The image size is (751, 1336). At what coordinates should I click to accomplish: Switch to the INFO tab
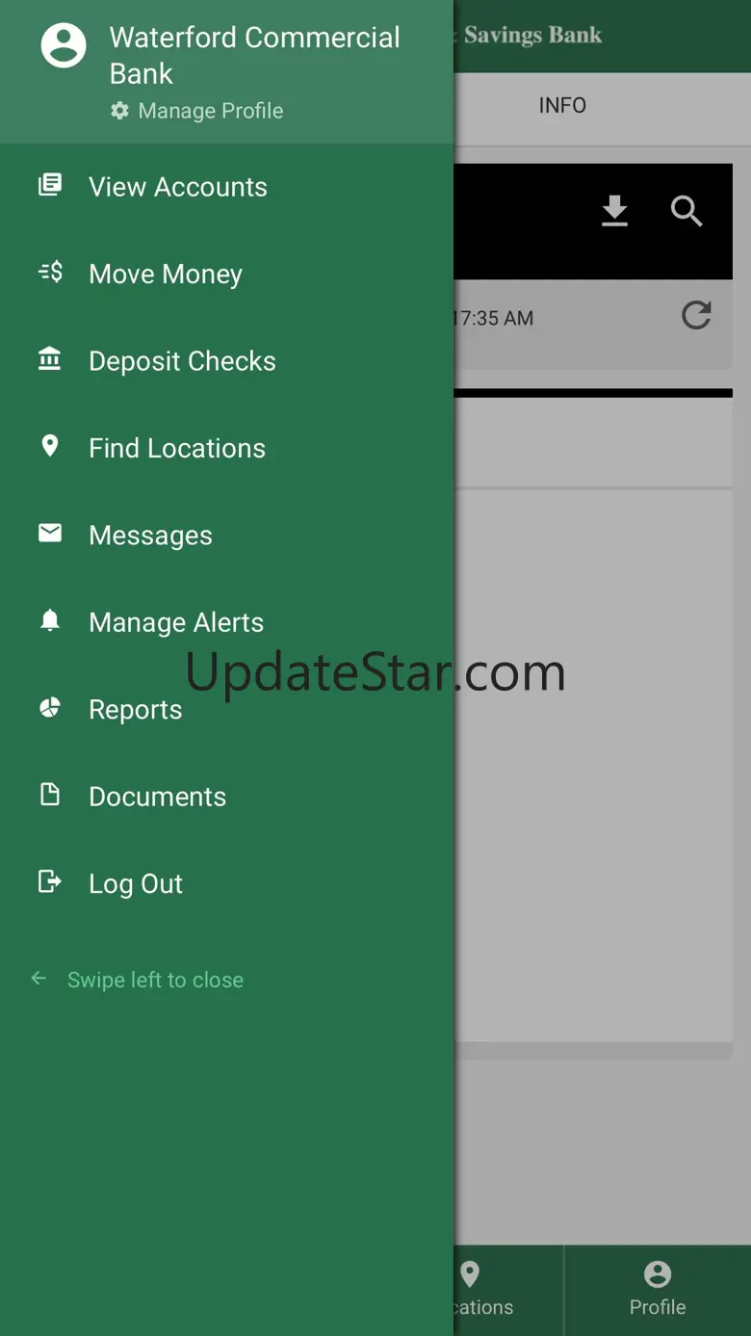pyautogui.click(x=562, y=105)
